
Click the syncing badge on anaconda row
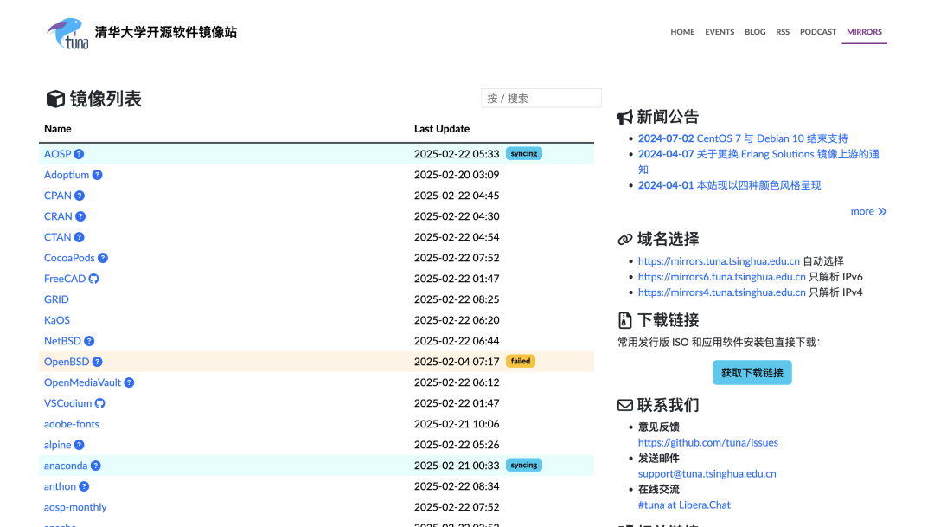pos(523,465)
